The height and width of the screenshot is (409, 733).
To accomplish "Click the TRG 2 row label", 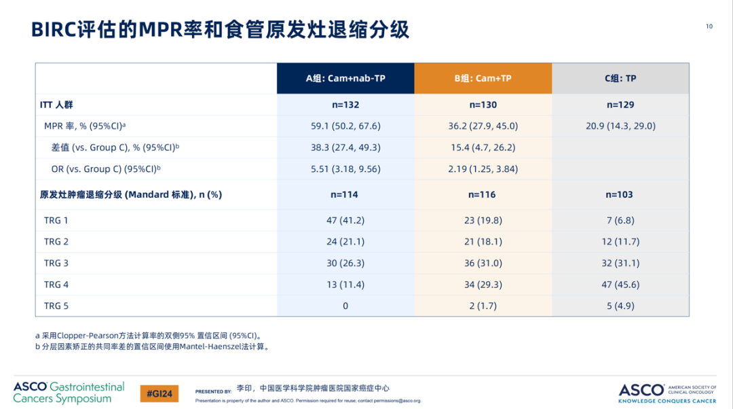I will 56,242.
